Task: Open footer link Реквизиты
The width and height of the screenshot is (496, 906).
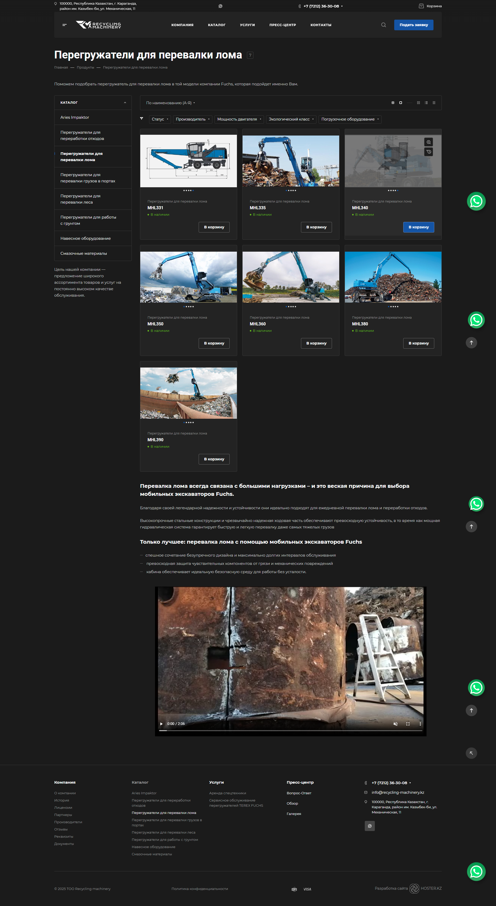Action: click(x=64, y=836)
